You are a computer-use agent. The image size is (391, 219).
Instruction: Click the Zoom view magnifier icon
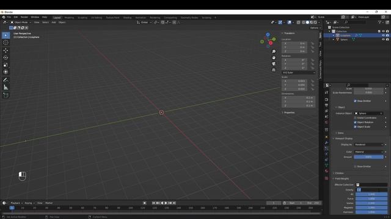274,51
